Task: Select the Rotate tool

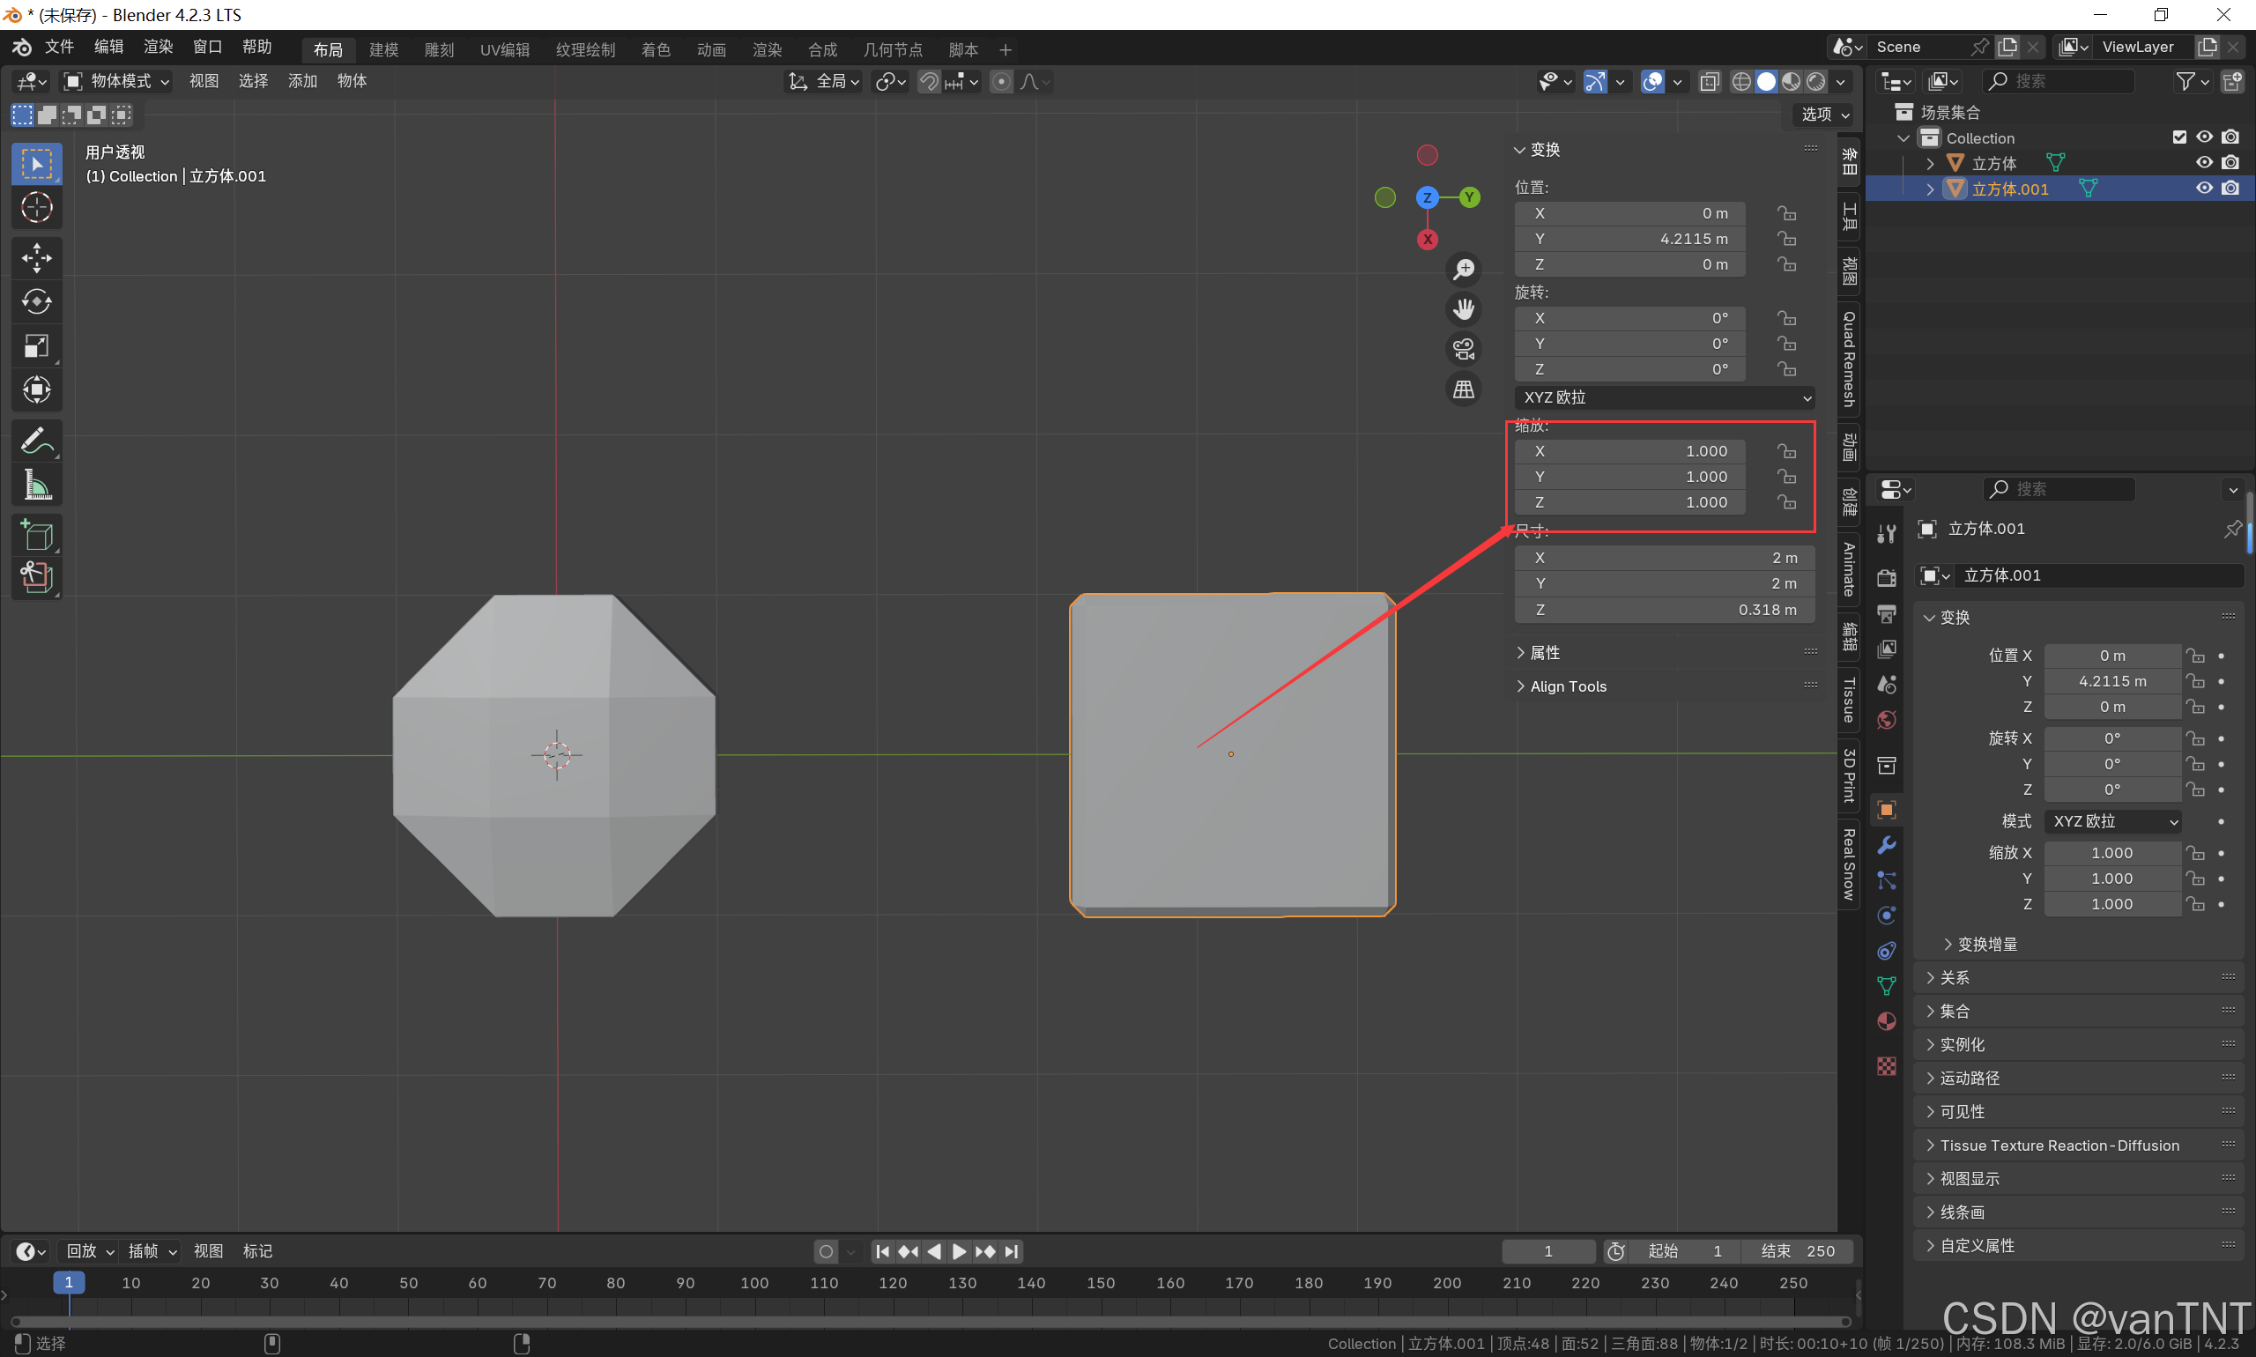Action: 37,301
